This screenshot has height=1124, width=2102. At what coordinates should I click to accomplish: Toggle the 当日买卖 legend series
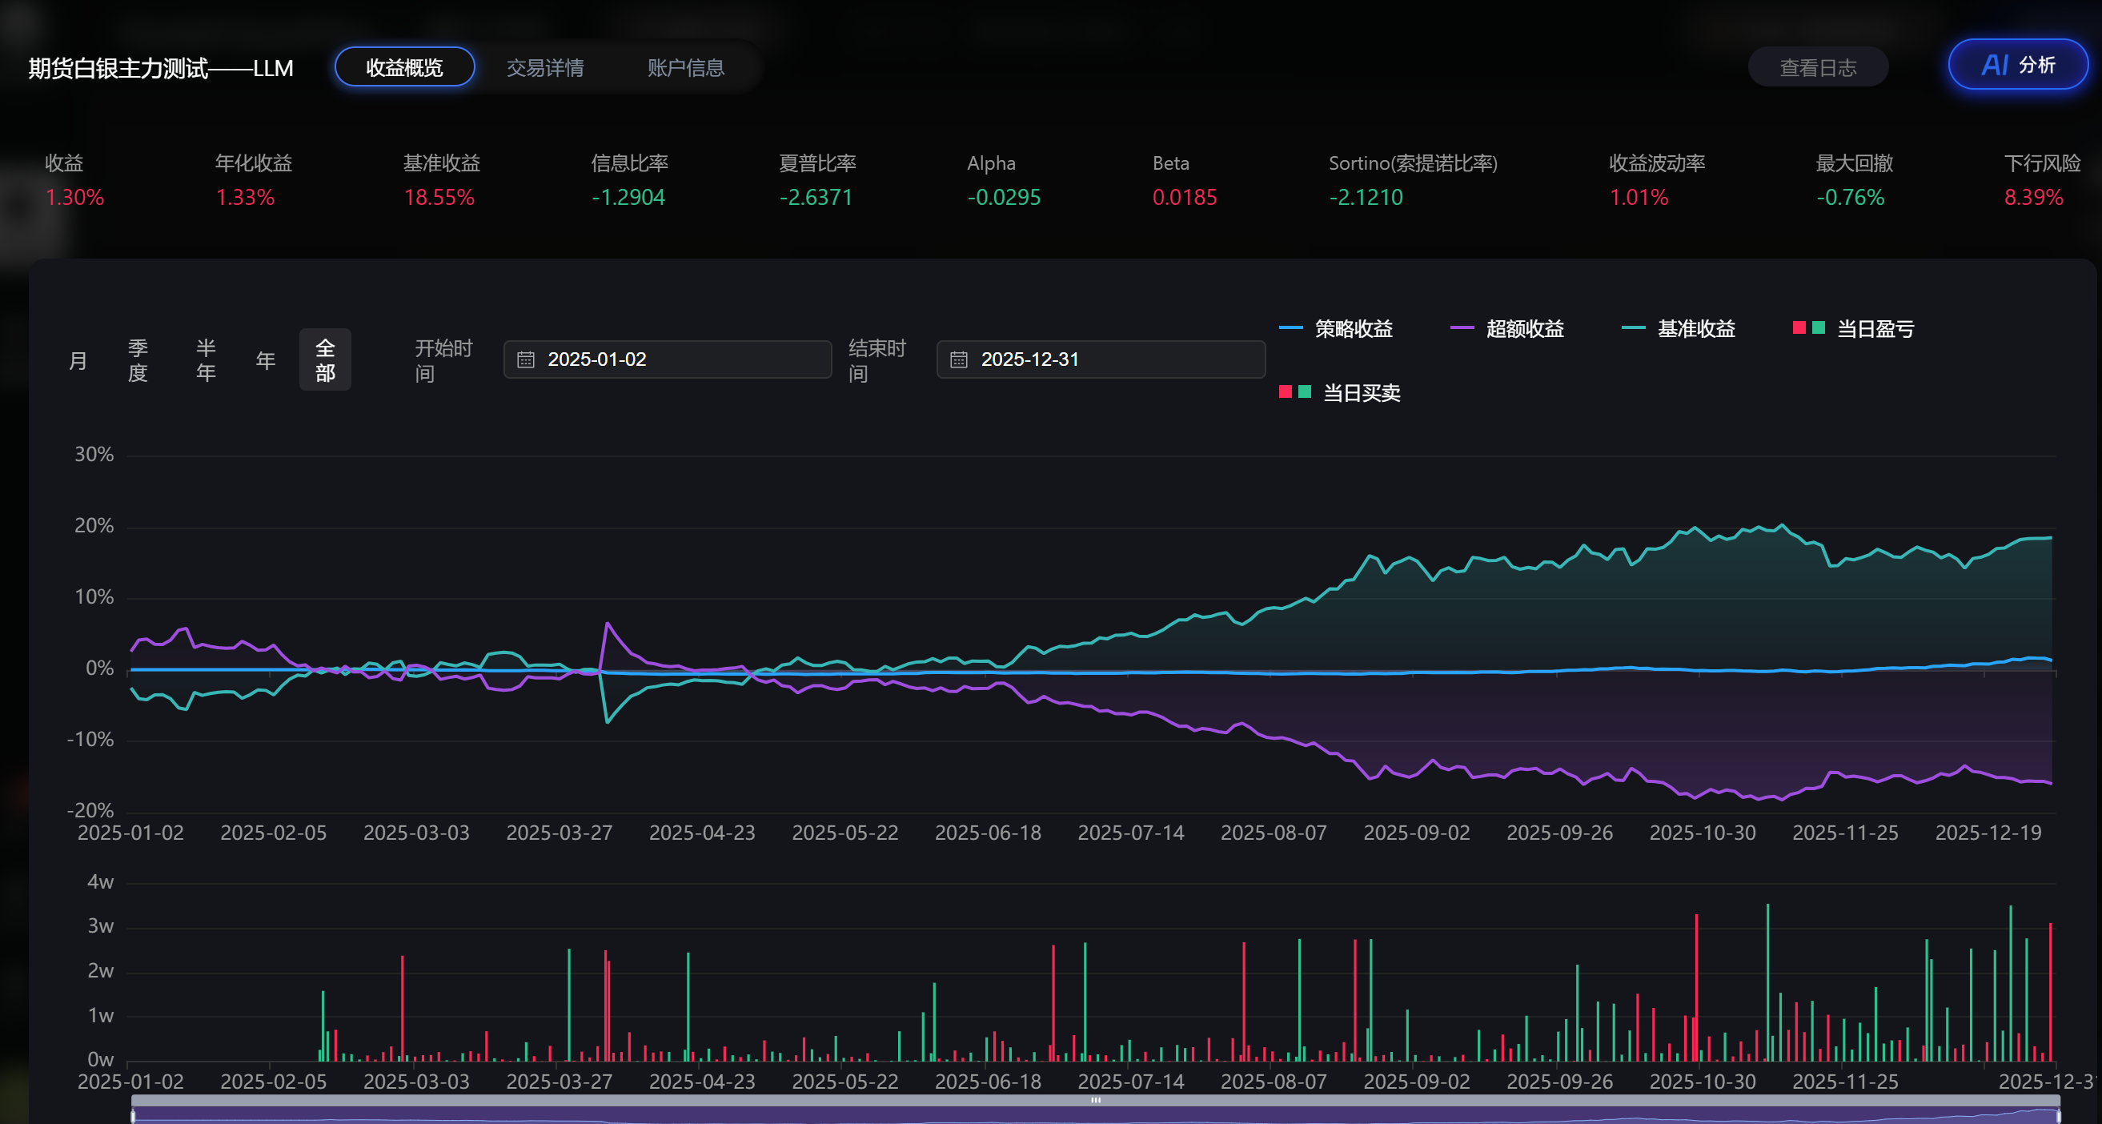tap(1339, 393)
